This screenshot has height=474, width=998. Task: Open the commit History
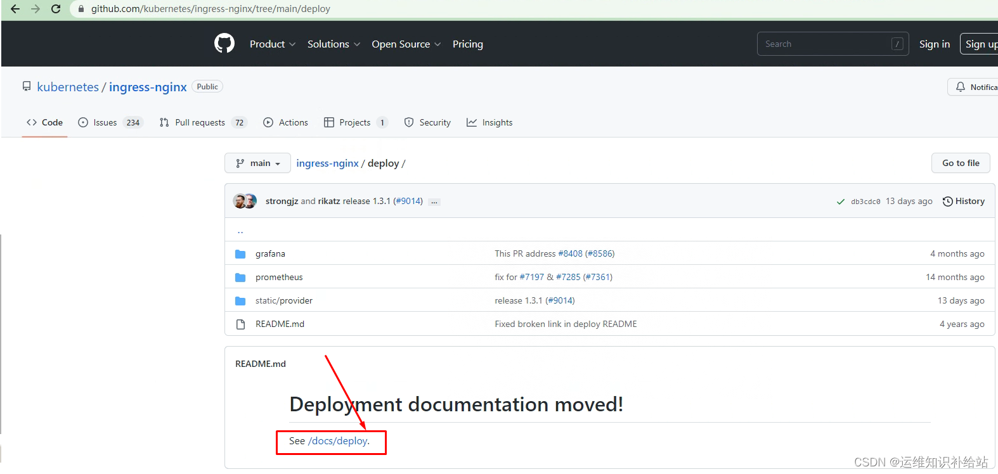[964, 201]
